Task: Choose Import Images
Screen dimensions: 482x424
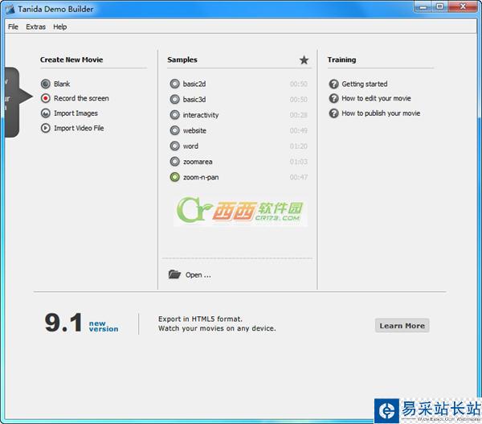Action: (x=76, y=113)
